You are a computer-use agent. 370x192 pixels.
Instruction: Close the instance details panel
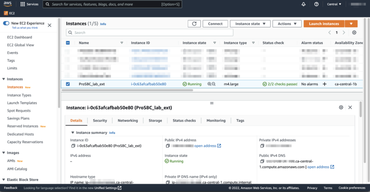click(350, 107)
